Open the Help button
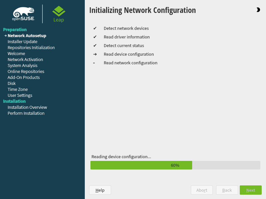266x199 pixels. click(x=100, y=190)
